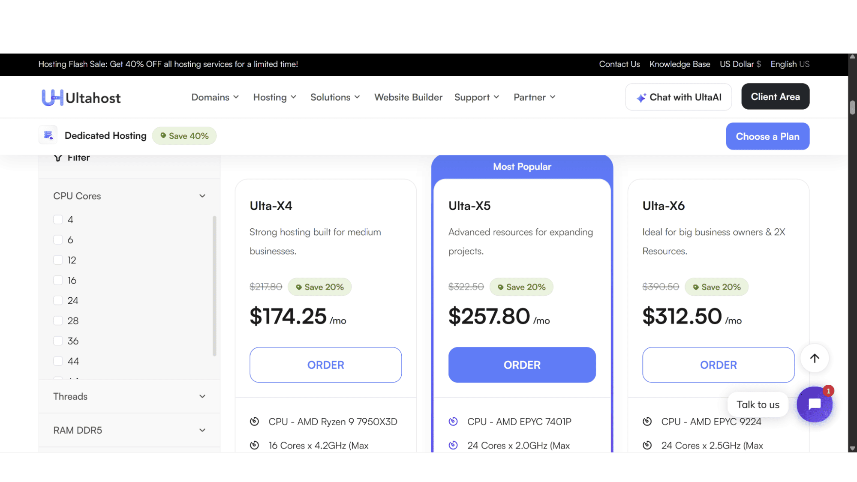Open the Hosting dropdown menu
Viewport: 857px width, 482px height.
click(275, 97)
